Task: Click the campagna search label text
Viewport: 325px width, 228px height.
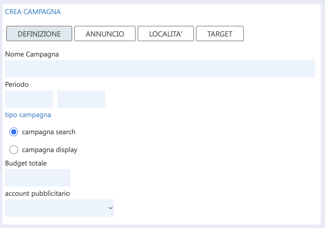Action: coord(49,132)
